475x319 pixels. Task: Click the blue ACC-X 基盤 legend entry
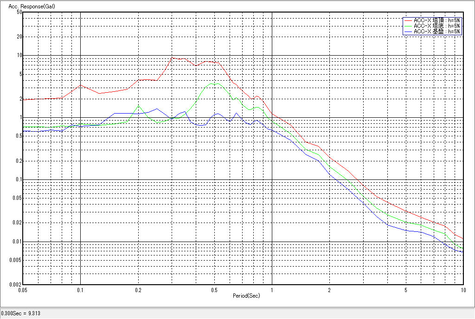(436, 32)
